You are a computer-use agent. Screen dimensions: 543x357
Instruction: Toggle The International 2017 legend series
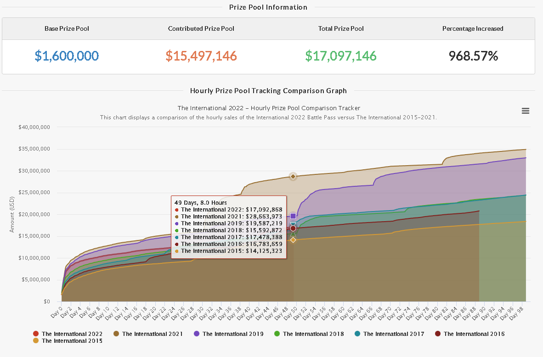tap(389, 334)
